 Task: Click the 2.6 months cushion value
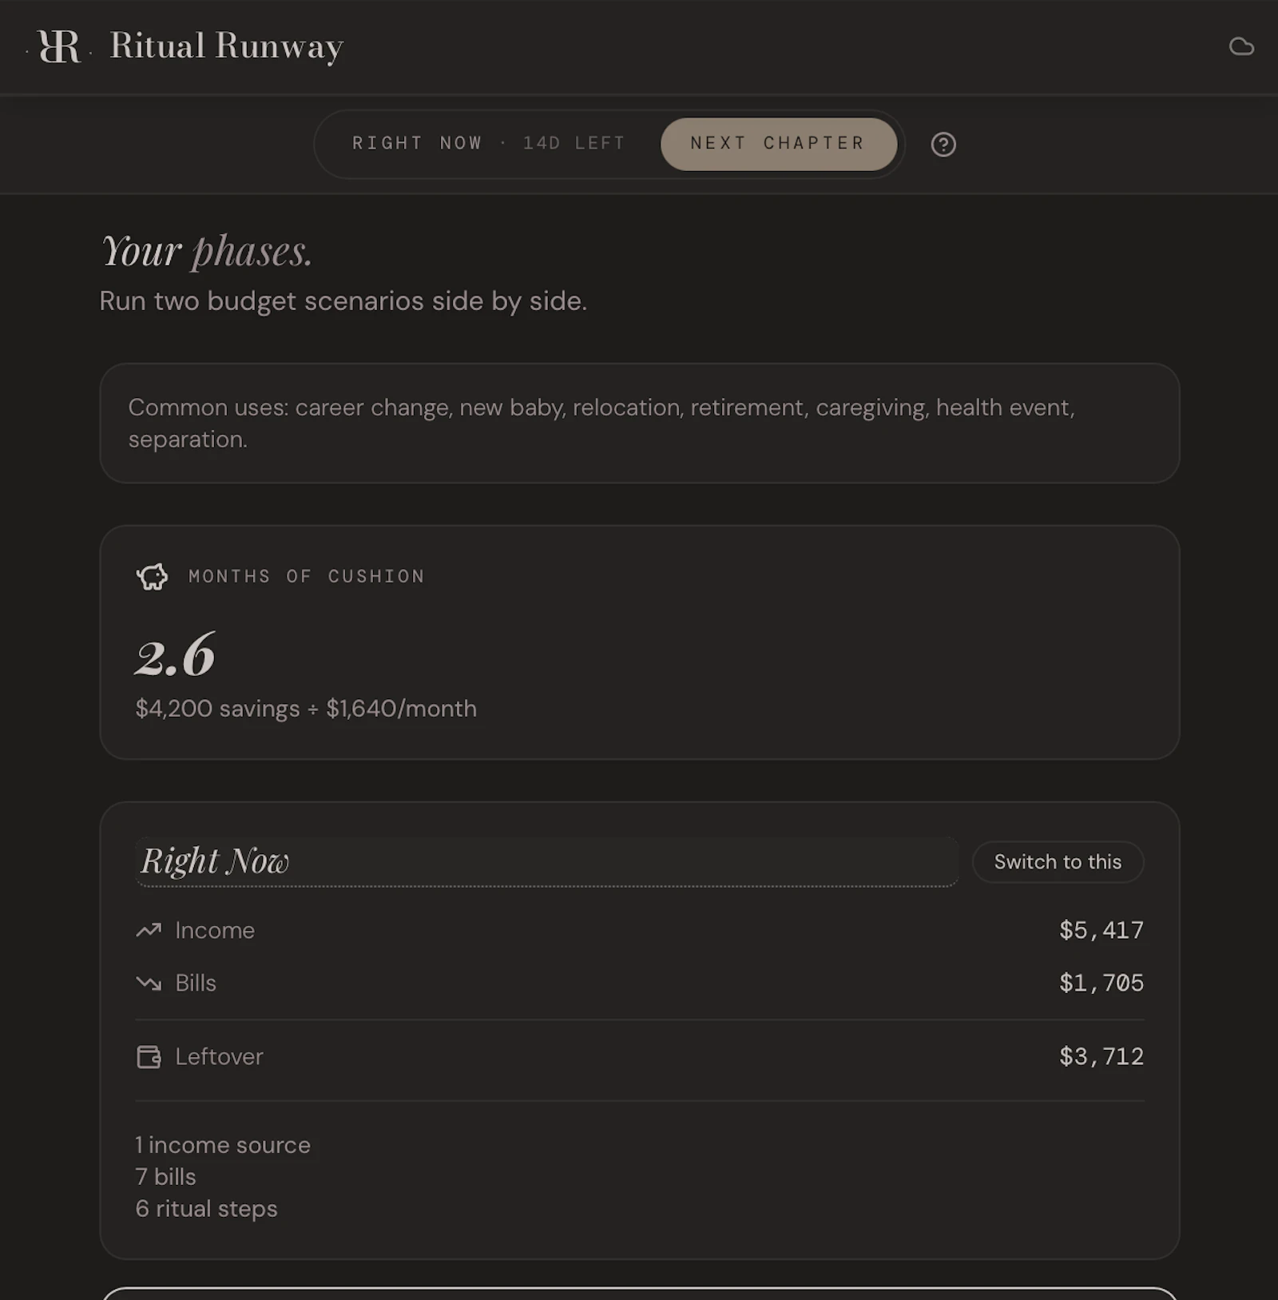175,655
